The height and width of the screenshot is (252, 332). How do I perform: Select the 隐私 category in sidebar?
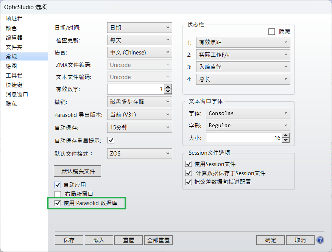11,104
